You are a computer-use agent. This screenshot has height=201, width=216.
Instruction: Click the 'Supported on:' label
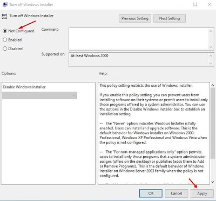click(x=53, y=54)
